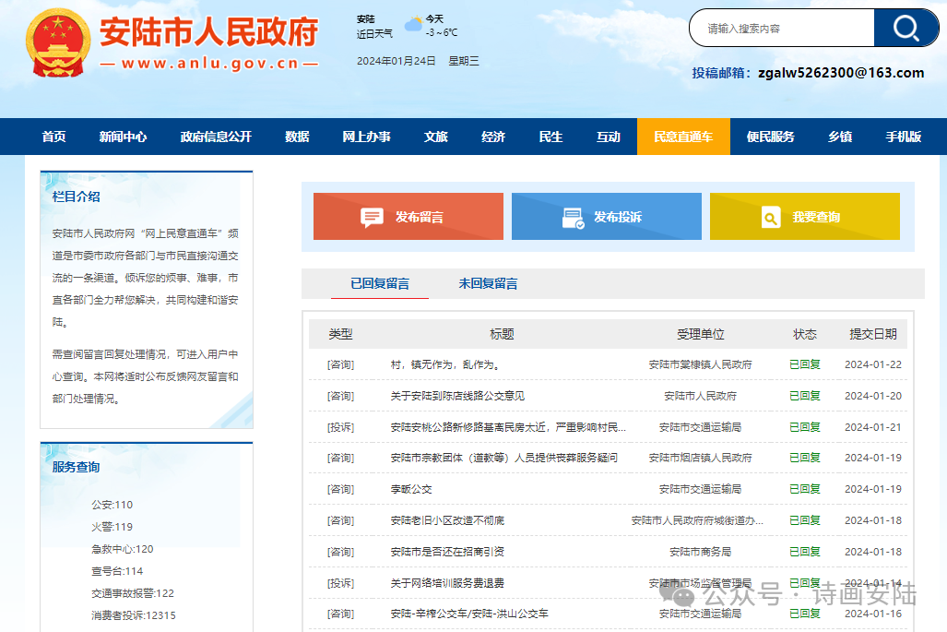Viewport: 947px width, 632px height.
Task: Click the search magnifier icon
Action: coord(906,28)
